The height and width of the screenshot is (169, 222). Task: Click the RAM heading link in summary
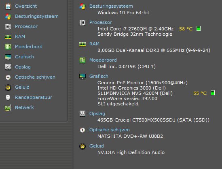(x=94, y=44)
